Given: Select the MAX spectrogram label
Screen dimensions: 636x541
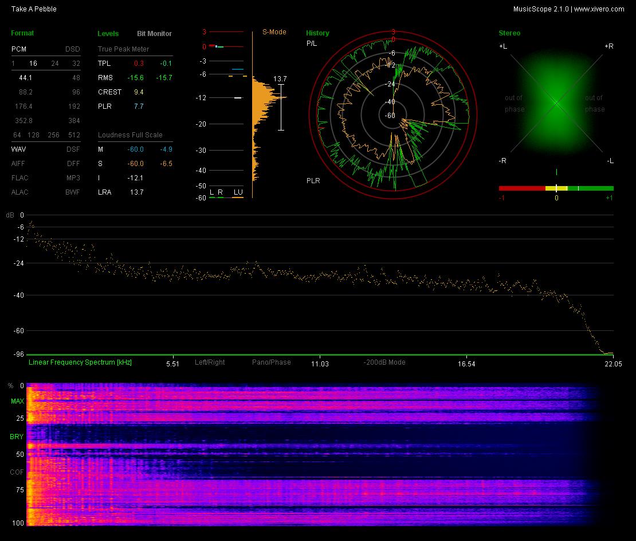Looking at the screenshot, I should 17,401.
